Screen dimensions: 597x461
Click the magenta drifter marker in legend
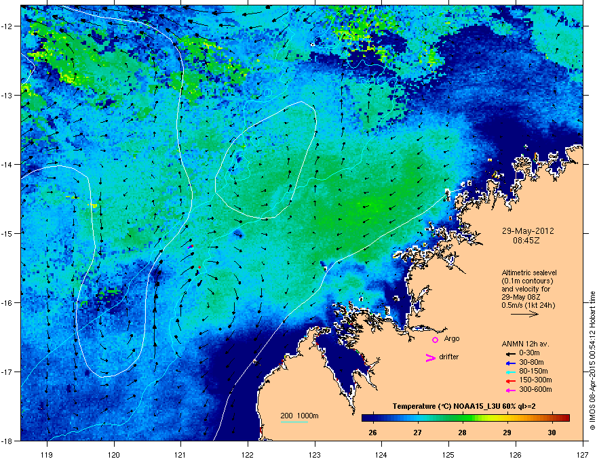point(431,357)
